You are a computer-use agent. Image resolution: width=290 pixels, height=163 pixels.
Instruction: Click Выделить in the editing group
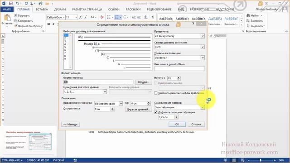tap(256, 26)
